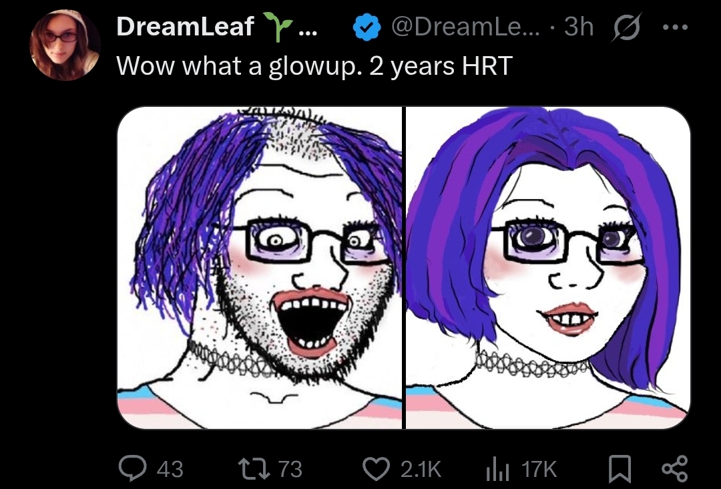
Task: Click the 2.1K likes count
Action: [421, 469]
